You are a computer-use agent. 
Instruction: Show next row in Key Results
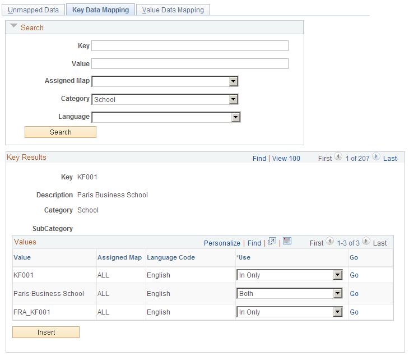tap(376, 156)
